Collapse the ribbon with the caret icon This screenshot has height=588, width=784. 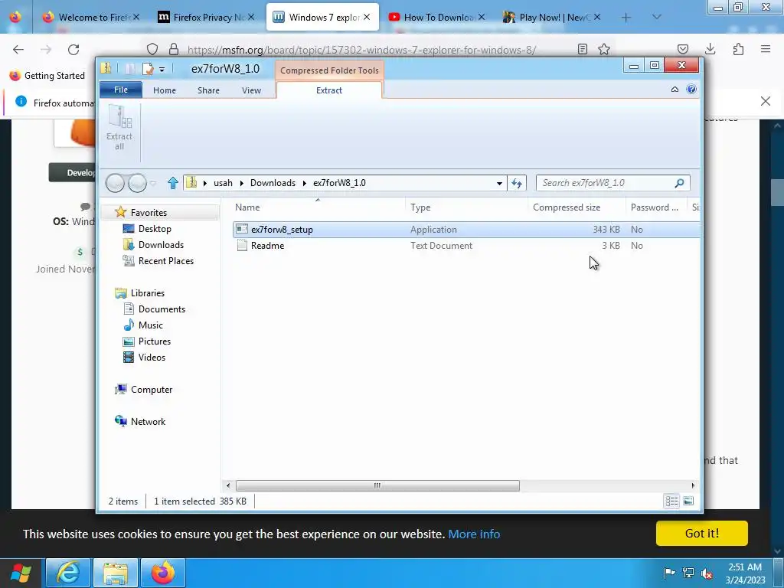pos(675,90)
